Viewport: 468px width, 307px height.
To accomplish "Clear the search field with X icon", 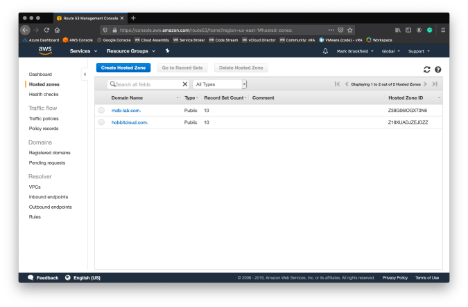I will coord(185,84).
